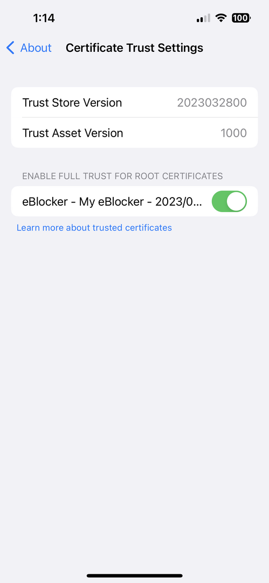Tap the home indicator bar
Viewport: 269px width, 583px height.
tap(135, 575)
